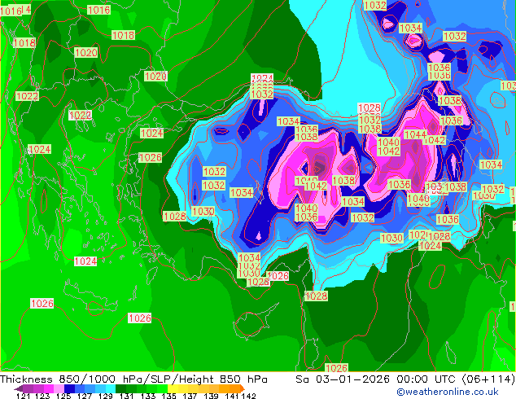Click the '1020' isobar label at upper left
516x399 pixels.
pyautogui.click(x=86, y=53)
